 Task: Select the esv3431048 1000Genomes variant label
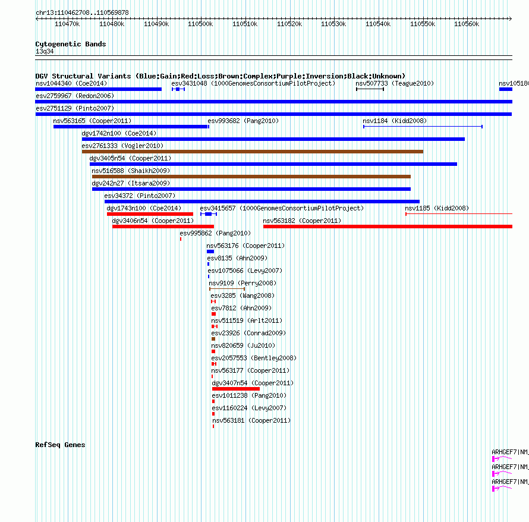pos(253,83)
